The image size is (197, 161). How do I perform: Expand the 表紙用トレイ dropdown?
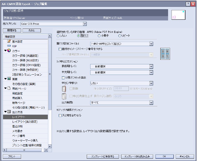coord(151,67)
